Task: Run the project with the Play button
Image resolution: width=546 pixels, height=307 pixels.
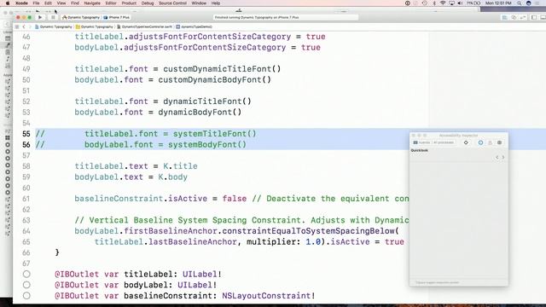Action: click(x=40, y=17)
